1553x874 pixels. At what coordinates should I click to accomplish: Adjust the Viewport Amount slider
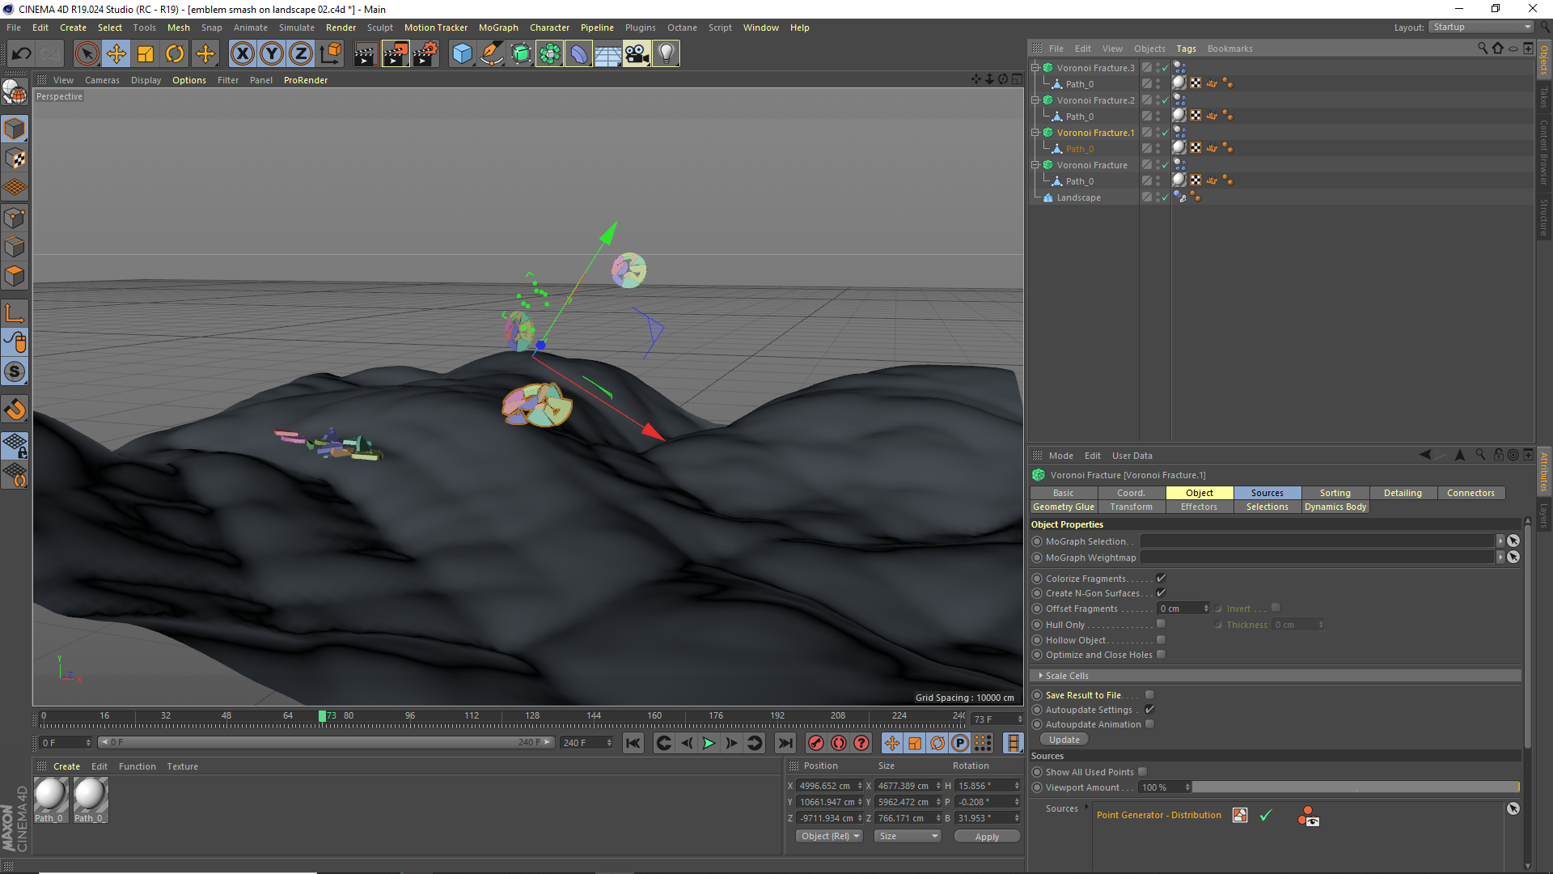point(1355,787)
